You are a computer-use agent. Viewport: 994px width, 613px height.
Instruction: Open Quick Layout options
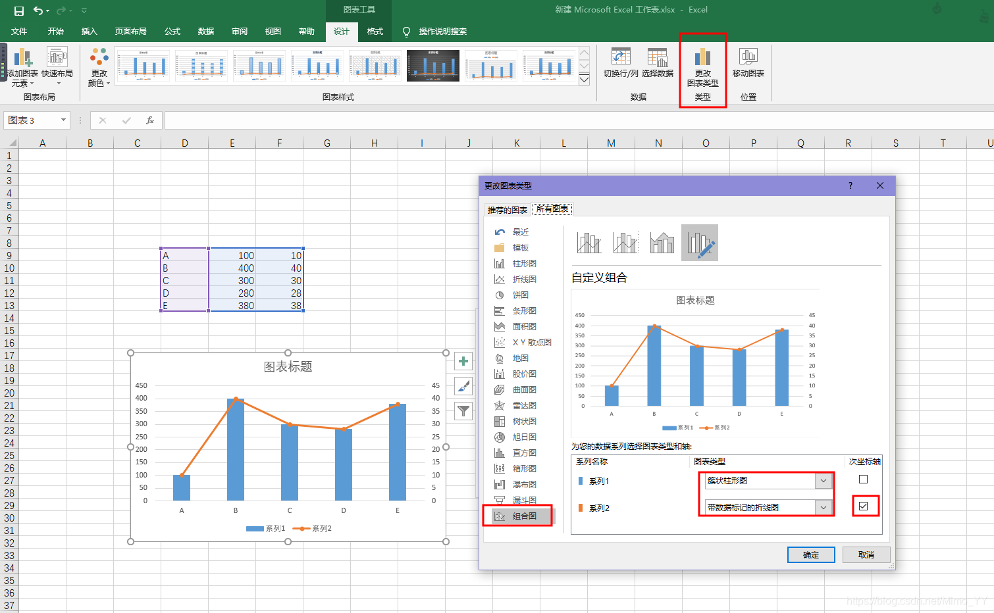click(x=57, y=66)
